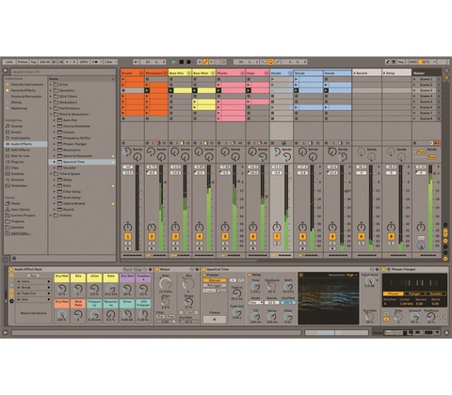Click the Drums track title header
Viewport: 452px width, 395px height.
click(x=132, y=73)
